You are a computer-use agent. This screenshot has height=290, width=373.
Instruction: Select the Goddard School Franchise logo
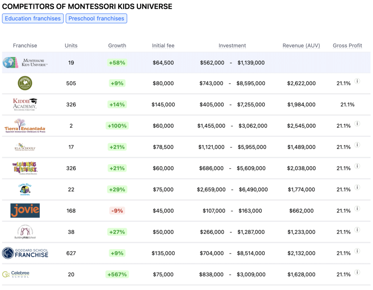25,253
